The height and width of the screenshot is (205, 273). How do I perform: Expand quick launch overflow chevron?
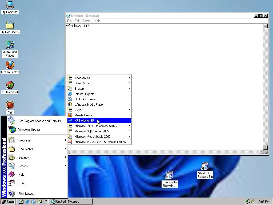tap(45, 201)
